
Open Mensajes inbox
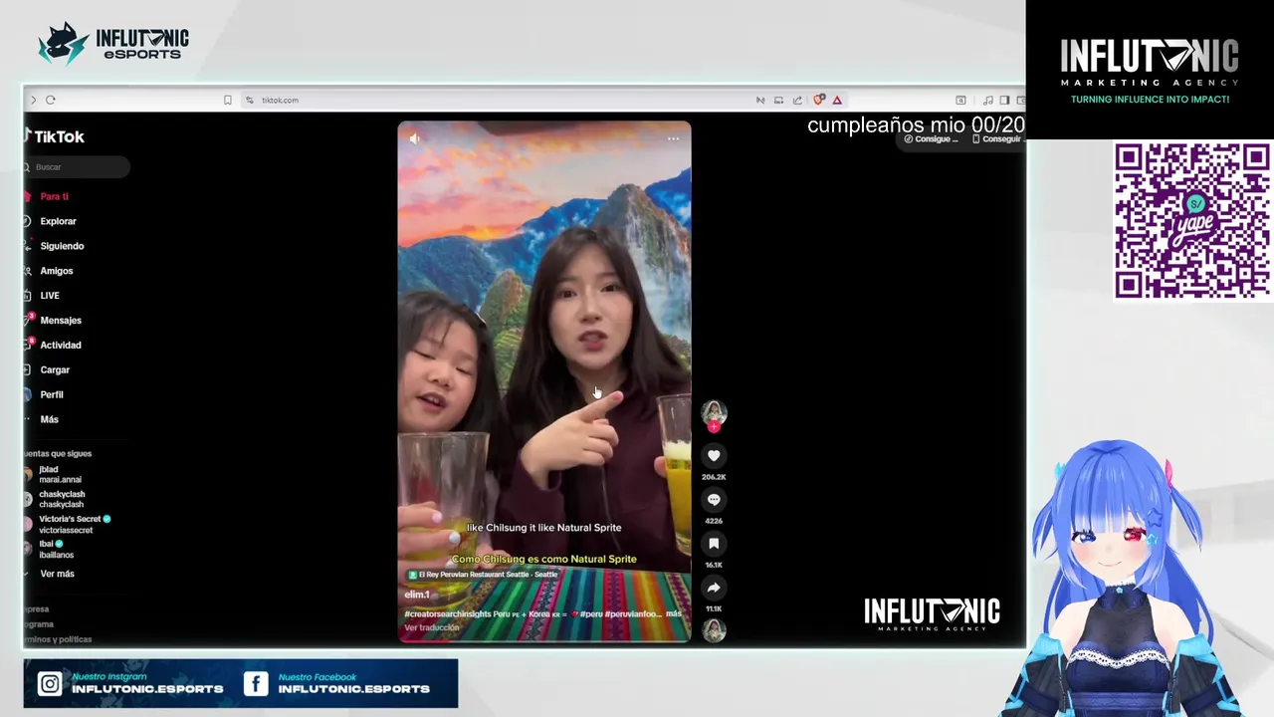[55, 321]
